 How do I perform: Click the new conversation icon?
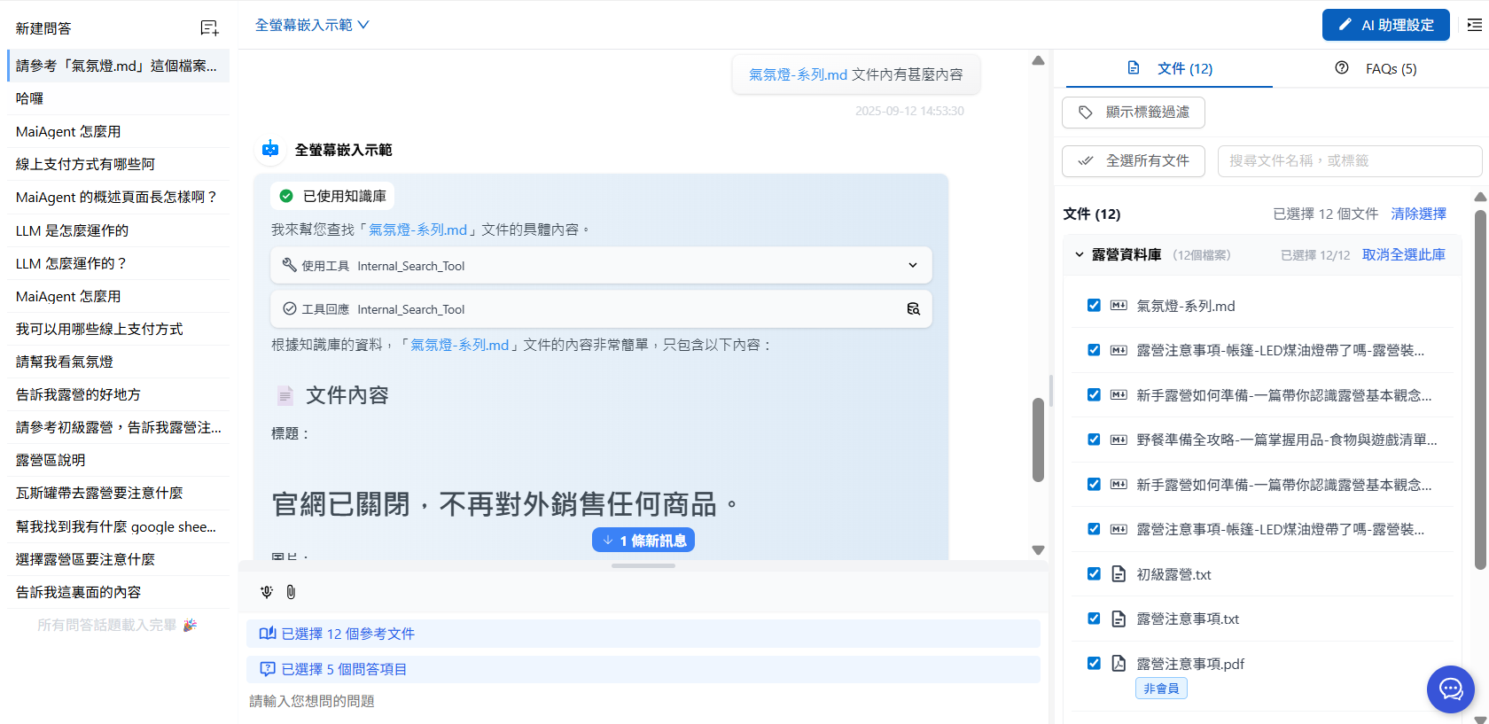point(209,28)
